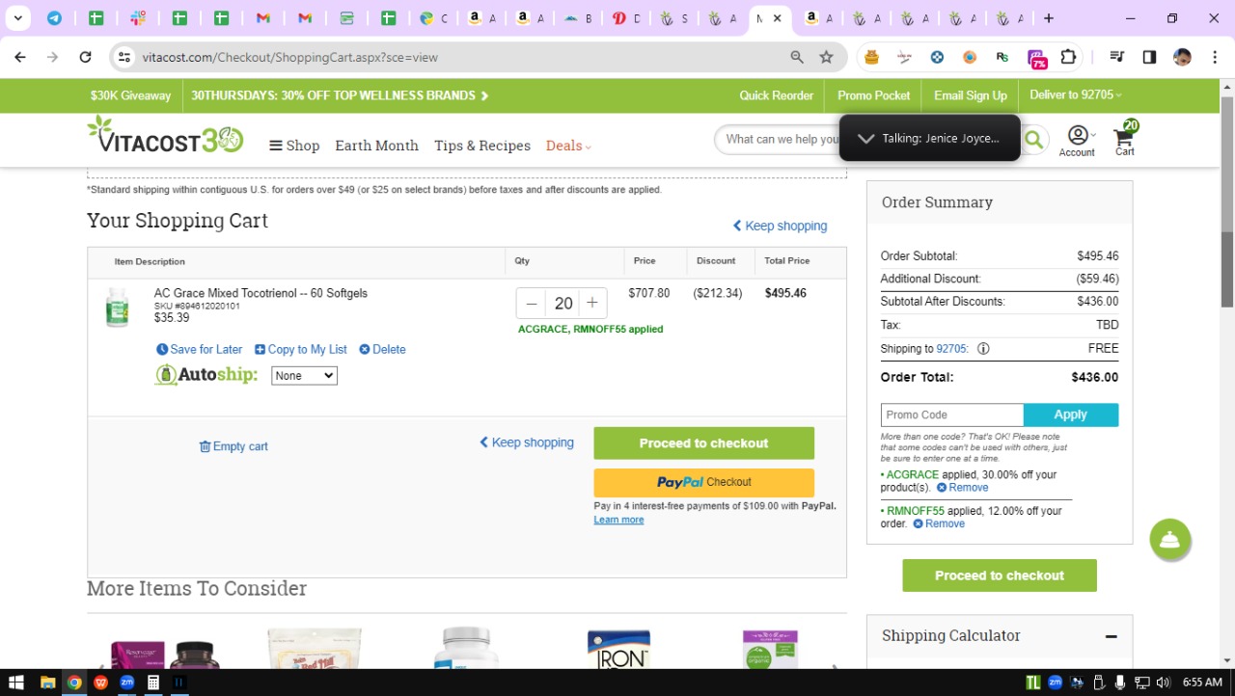
Task: Open the Chrome extensions puzzle icon
Action: pyautogui.click(x=1068, y=57)
